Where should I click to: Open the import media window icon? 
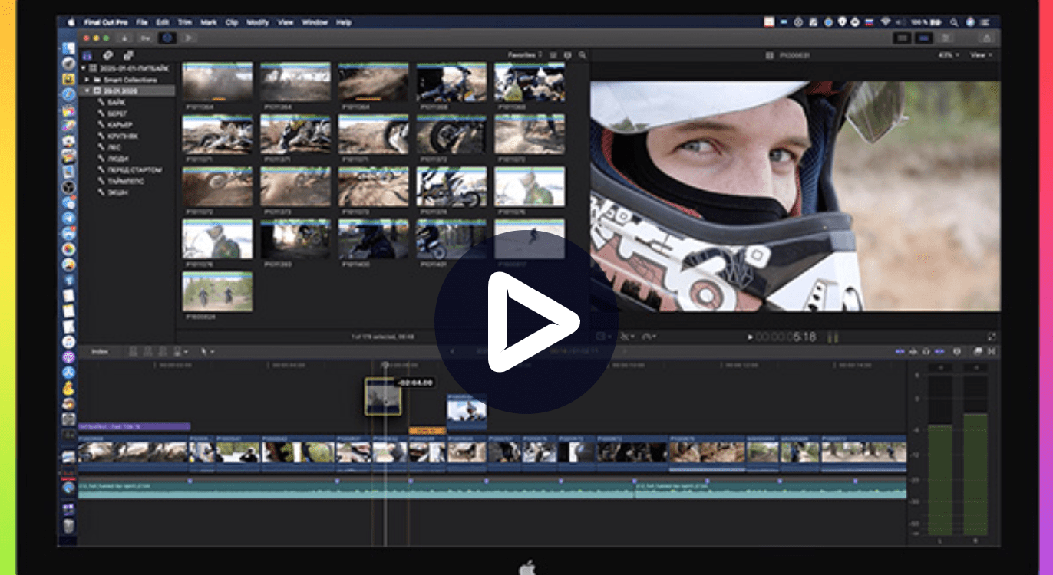click(x=124, y=37)
